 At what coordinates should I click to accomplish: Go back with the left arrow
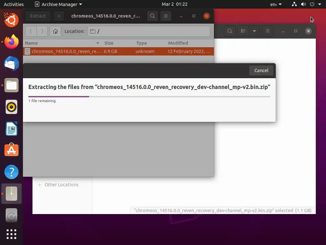click(x=31, y=31)
